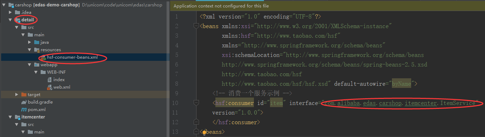This screenshot has width=485, height=137.
Task: Fold the hsf:consumer tag at line 10
Action: [x=196, y=103]
